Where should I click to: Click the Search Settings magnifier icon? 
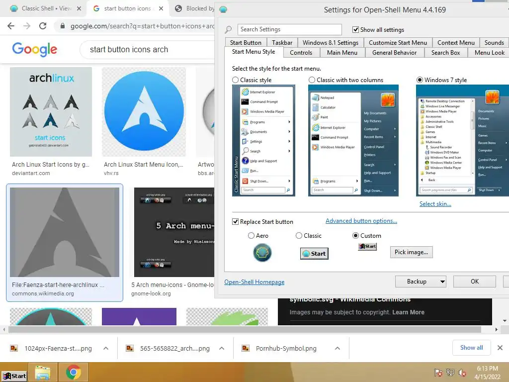[x=229, y=29]
